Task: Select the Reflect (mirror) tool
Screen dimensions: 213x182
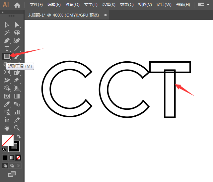Action: [7, 72]
